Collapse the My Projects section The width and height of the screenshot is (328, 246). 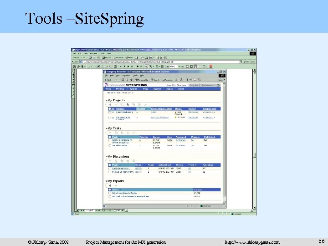107,100
